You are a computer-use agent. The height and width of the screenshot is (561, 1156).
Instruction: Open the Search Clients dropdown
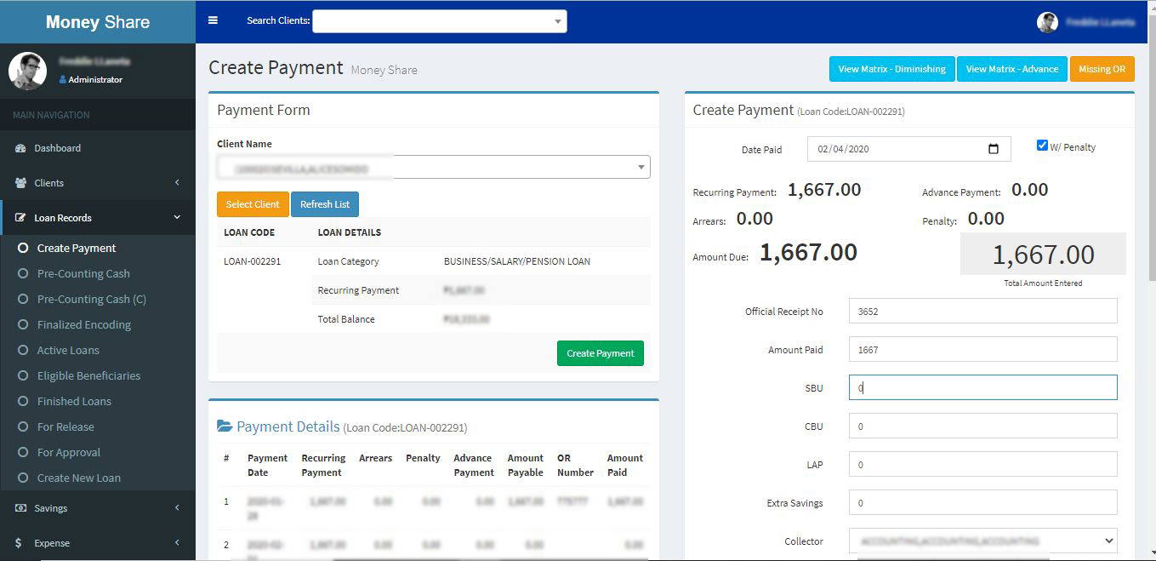coord(440,21)
